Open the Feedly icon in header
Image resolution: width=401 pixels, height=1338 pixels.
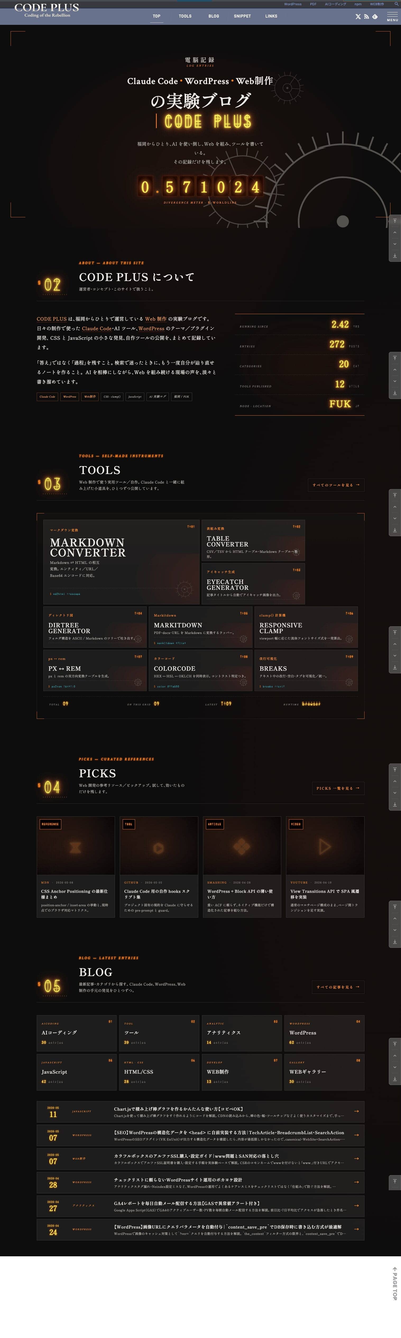pyautogui.click(x=375, y=17)
